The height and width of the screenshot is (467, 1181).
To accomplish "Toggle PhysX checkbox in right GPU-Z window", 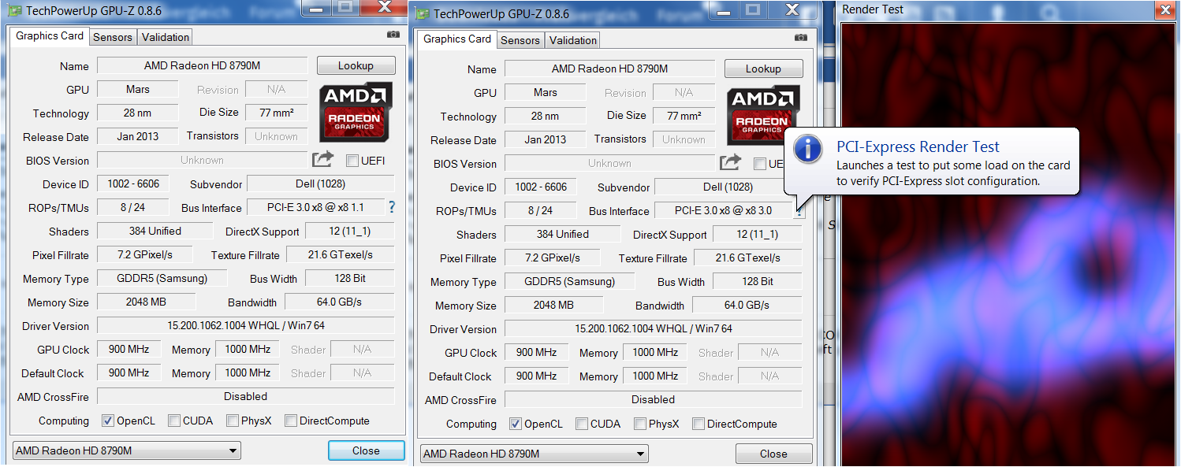I will coord(639,424).
